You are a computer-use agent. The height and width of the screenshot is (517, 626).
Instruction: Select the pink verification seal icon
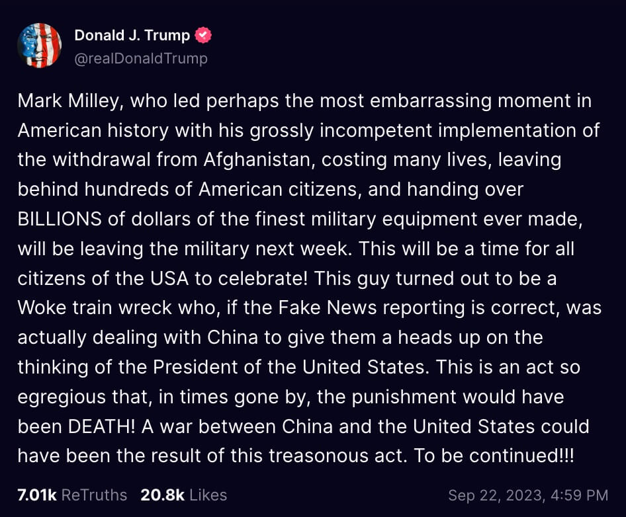[204, 34]
